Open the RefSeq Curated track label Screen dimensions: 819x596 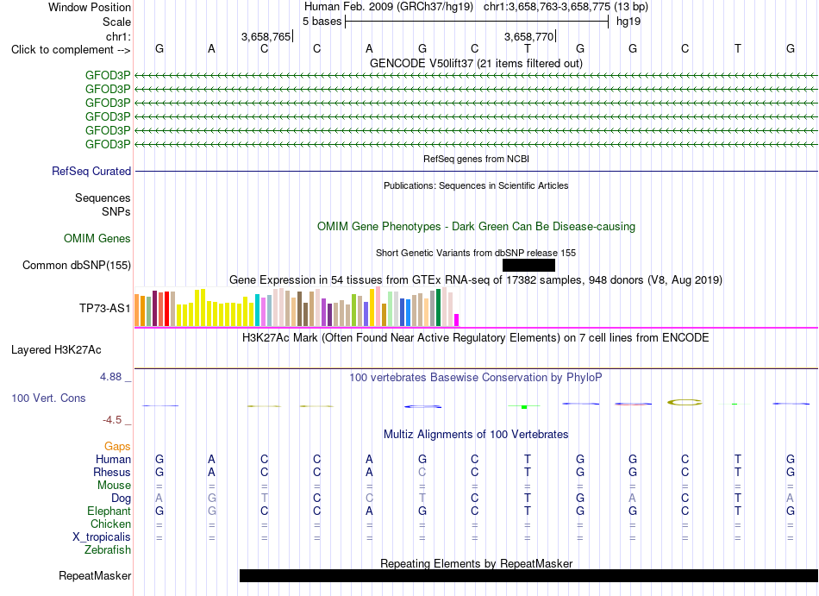click(x=91, y=172)
